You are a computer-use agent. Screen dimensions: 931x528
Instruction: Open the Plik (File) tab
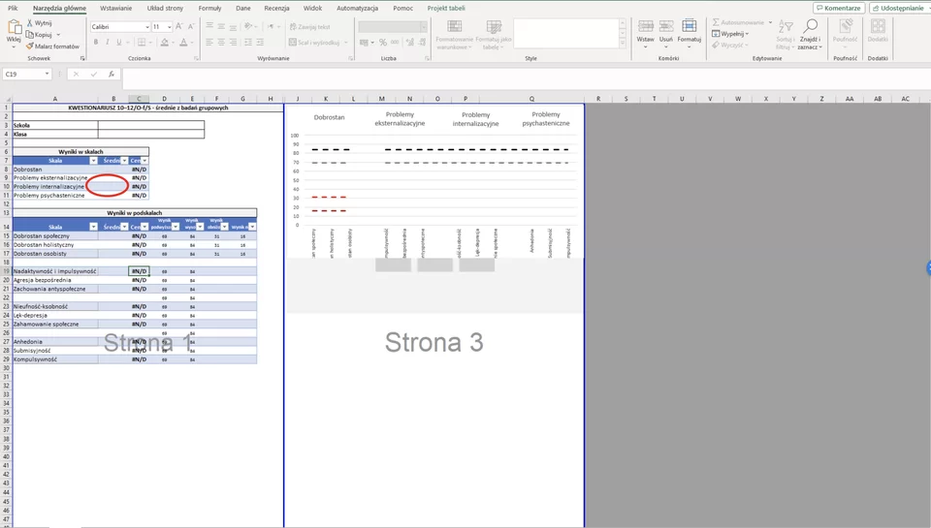(13, 9)
